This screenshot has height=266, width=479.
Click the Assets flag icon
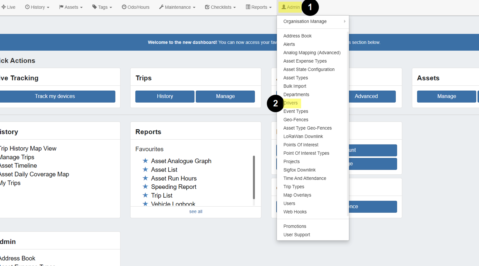(x=61, y=7)
